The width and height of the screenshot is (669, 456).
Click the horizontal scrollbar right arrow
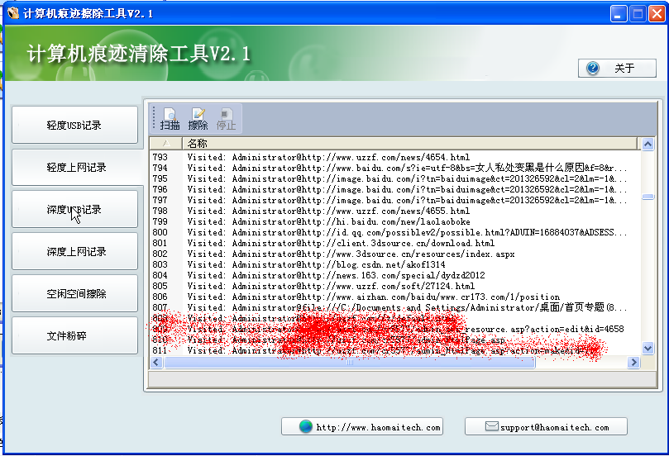(635, 362)
